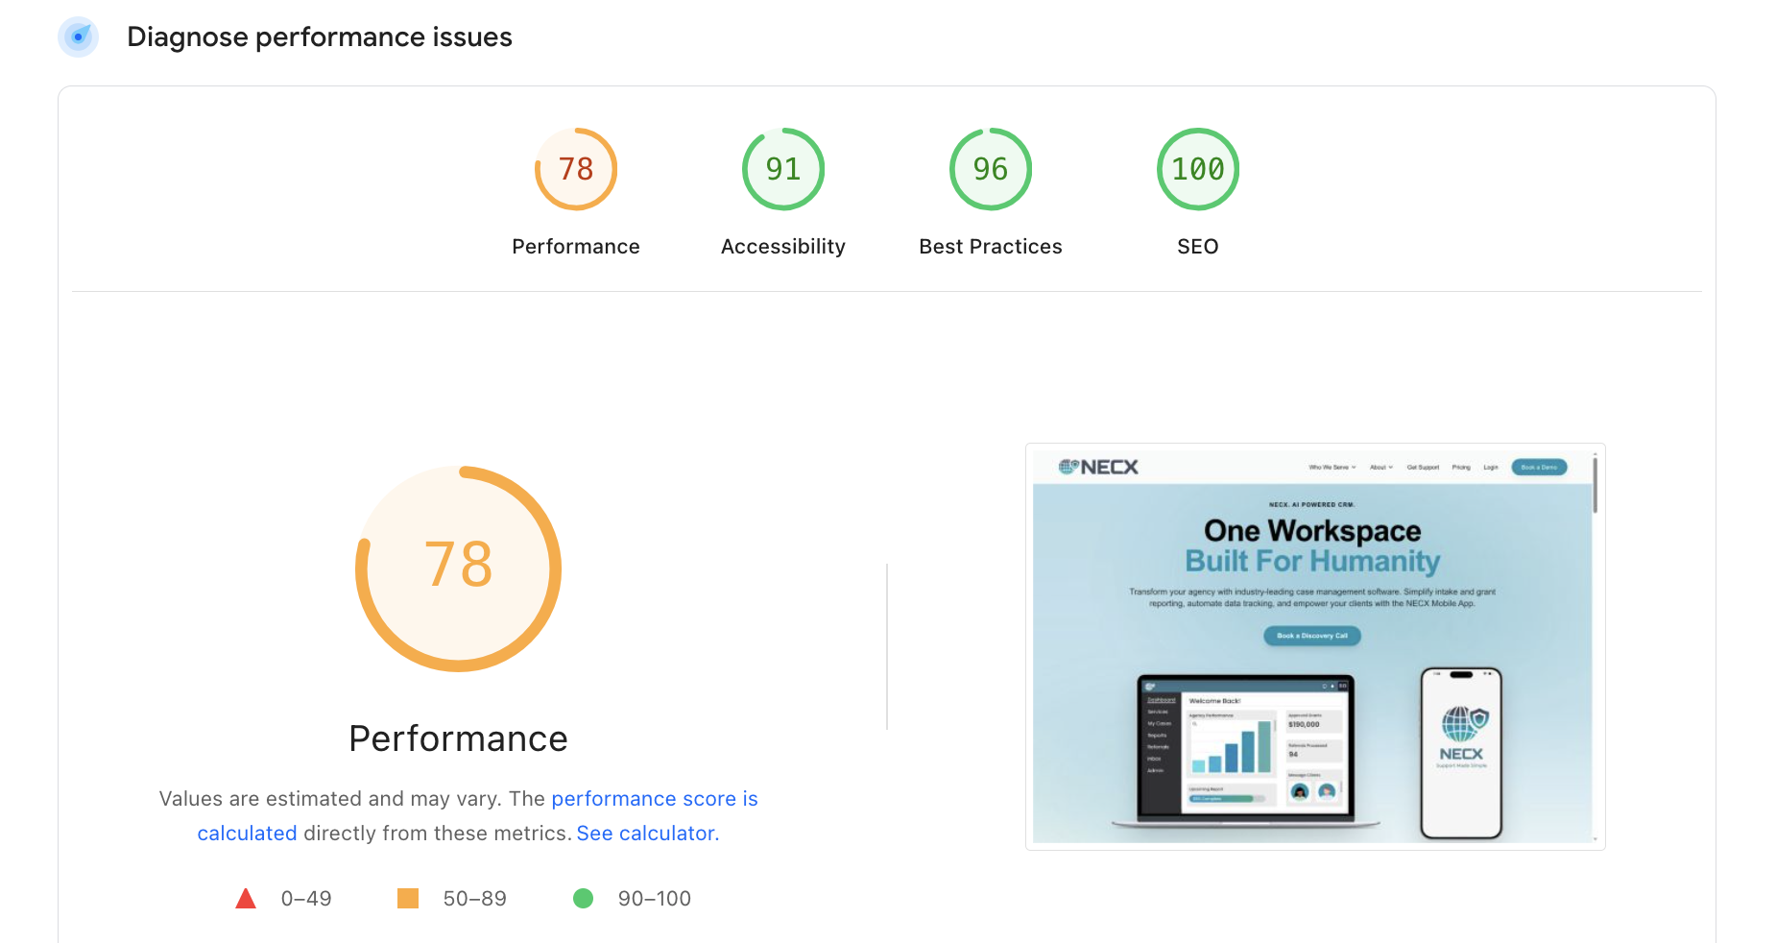
Task: Click the 50–89 range label
Action: tap(474, 899)
